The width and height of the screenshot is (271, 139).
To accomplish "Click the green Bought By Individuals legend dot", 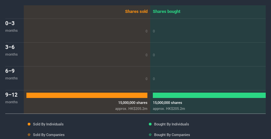I will [x=150, y=124].
